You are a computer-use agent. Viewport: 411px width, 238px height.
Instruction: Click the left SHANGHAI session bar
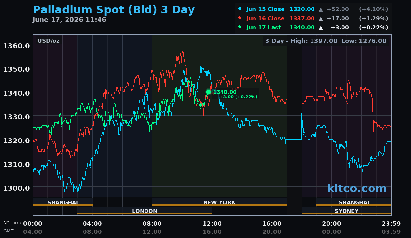(63, 202)
